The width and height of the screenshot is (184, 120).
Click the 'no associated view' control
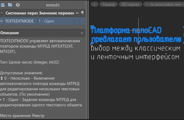click(164, 5)
